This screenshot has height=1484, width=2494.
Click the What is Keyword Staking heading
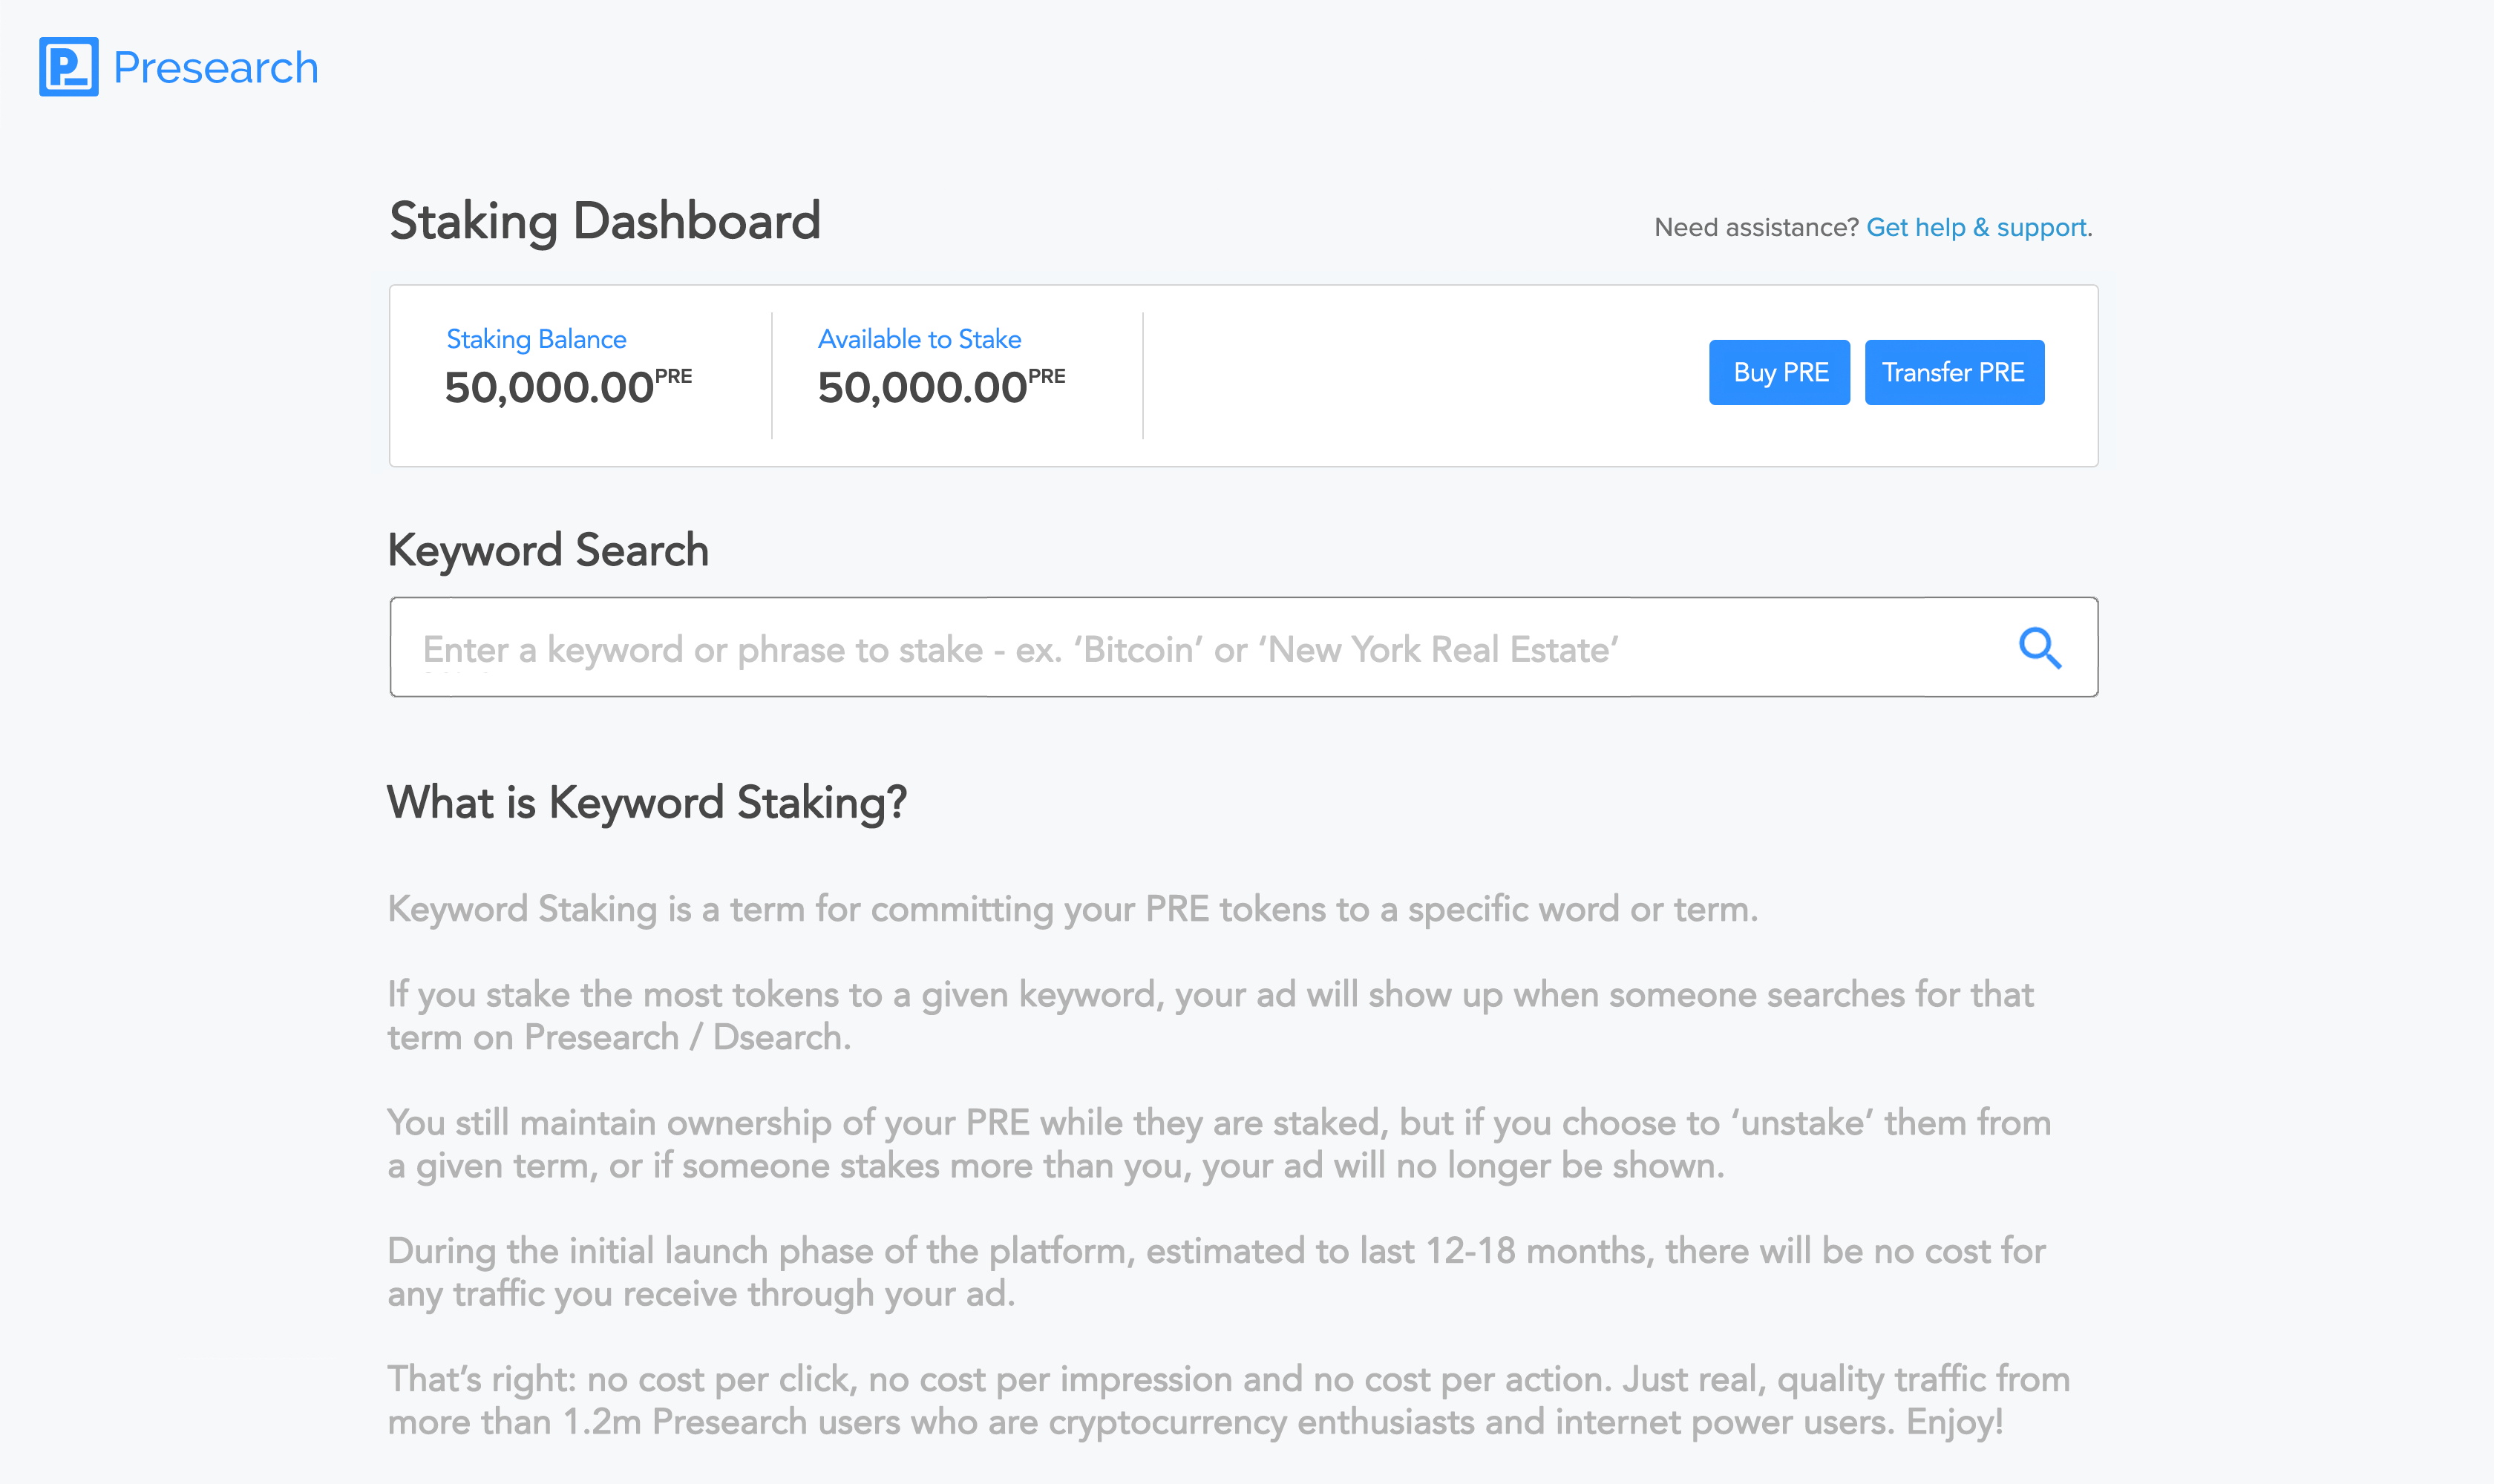click(x=647, y=802)
